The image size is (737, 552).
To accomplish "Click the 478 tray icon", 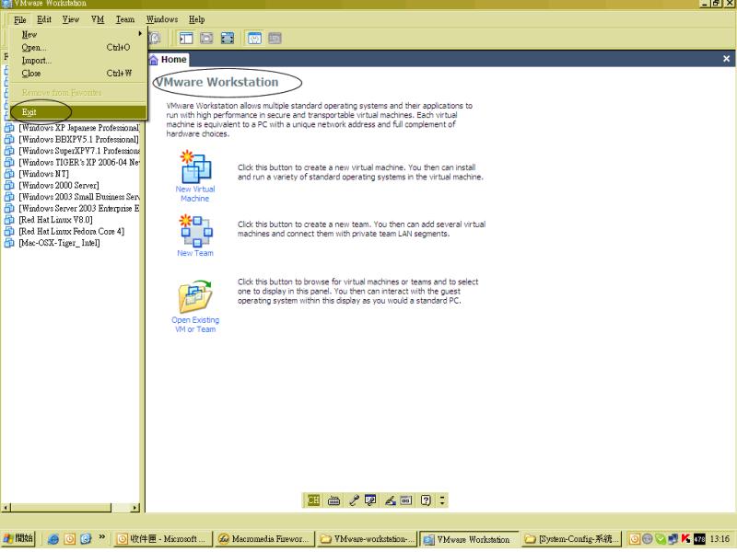I will [699, 539].
